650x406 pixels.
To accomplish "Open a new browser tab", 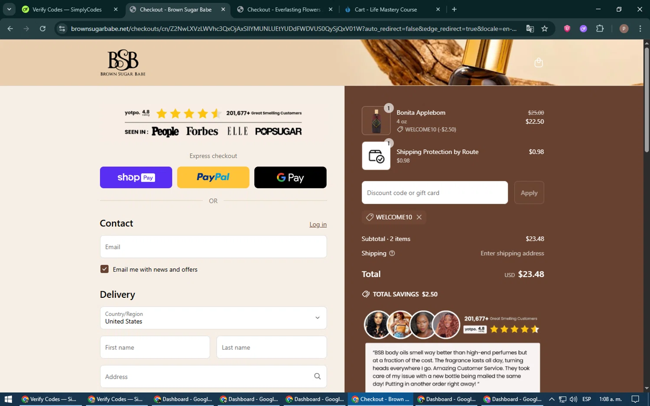I will (x=454, y=9).
